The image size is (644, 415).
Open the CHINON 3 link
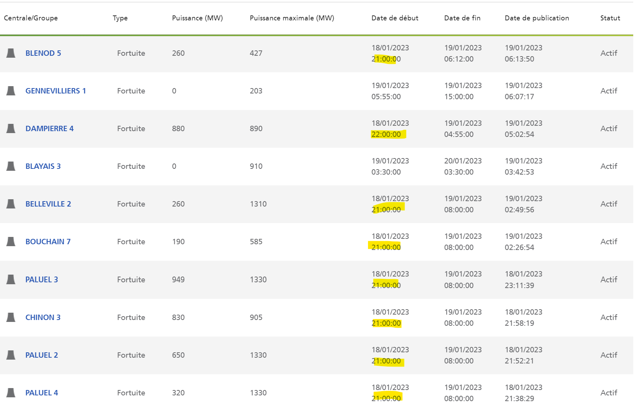[43, 317]
